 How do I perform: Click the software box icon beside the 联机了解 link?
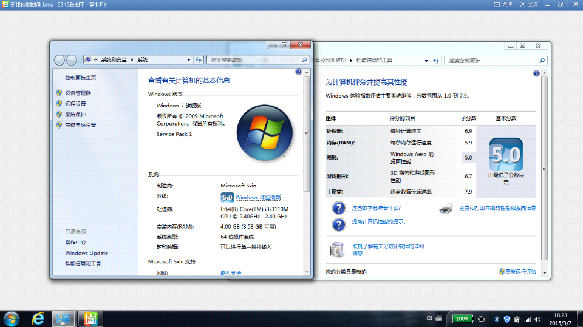pyautogui.click(x=337, y=249)
